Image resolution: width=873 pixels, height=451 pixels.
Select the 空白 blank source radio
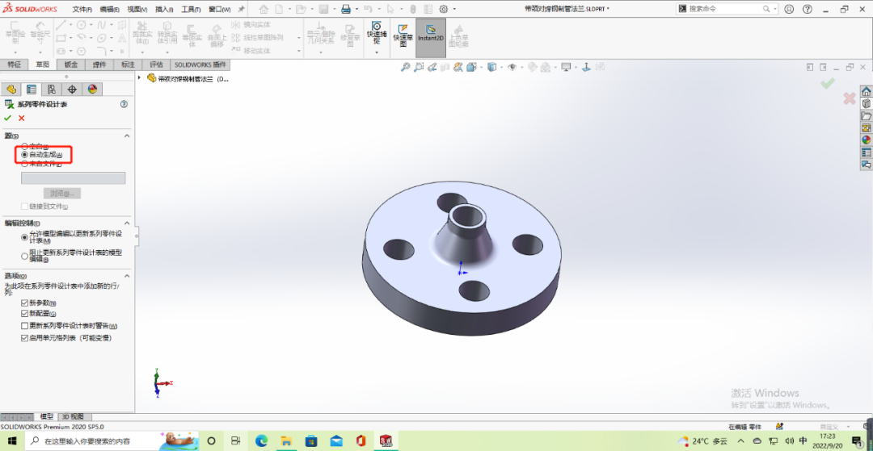pos(24,146)
